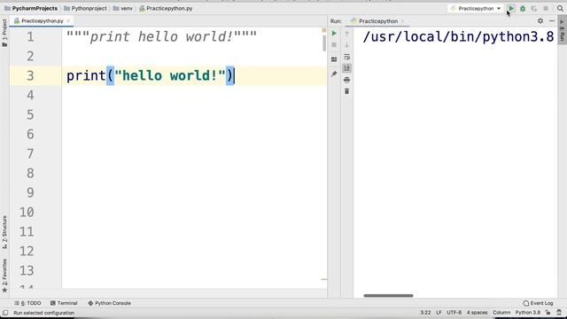This screenshot has width=567, height=319.
Task: Toggle soft-wrap in Run console
Action: (x=346, y=57)
